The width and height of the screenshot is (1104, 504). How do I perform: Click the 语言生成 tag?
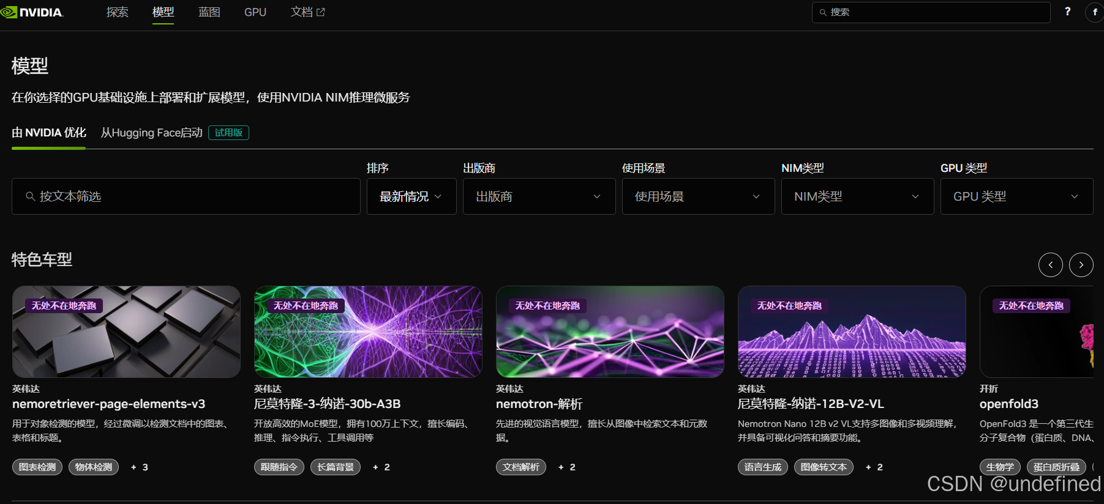pyautogui.click(x=763, y=467)
